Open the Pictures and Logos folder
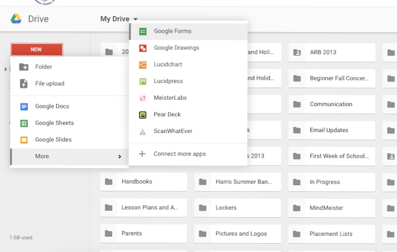 238,234
